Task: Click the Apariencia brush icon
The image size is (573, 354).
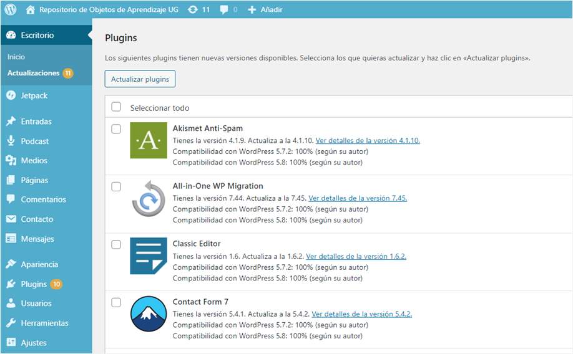Action: point(11,264)
